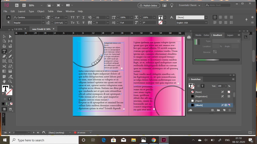
Task: Expand the Essentials Classic workspace menu
Action: click(x=200, y=5)
